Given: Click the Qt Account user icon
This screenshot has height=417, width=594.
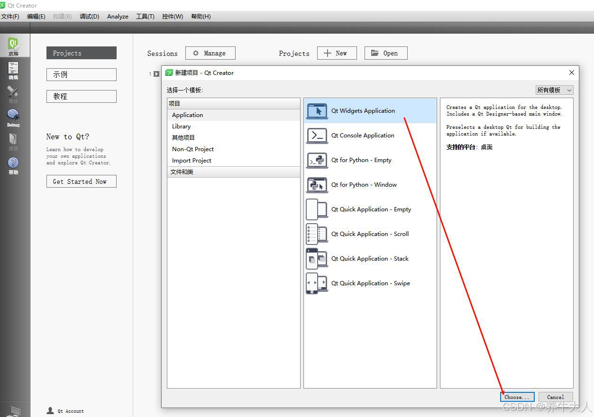Looking at the screenshot, I should 50,411.
